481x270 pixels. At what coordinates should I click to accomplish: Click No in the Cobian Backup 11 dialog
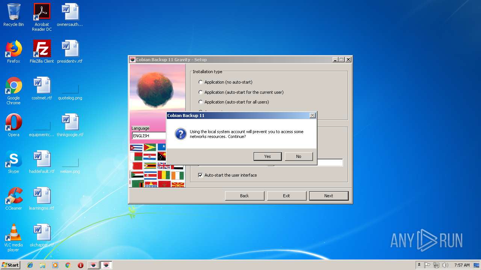(x=298, y=156)
